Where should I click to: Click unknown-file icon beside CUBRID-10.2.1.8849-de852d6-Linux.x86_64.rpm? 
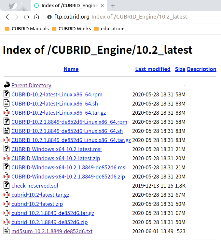click(x=7, y=121)
